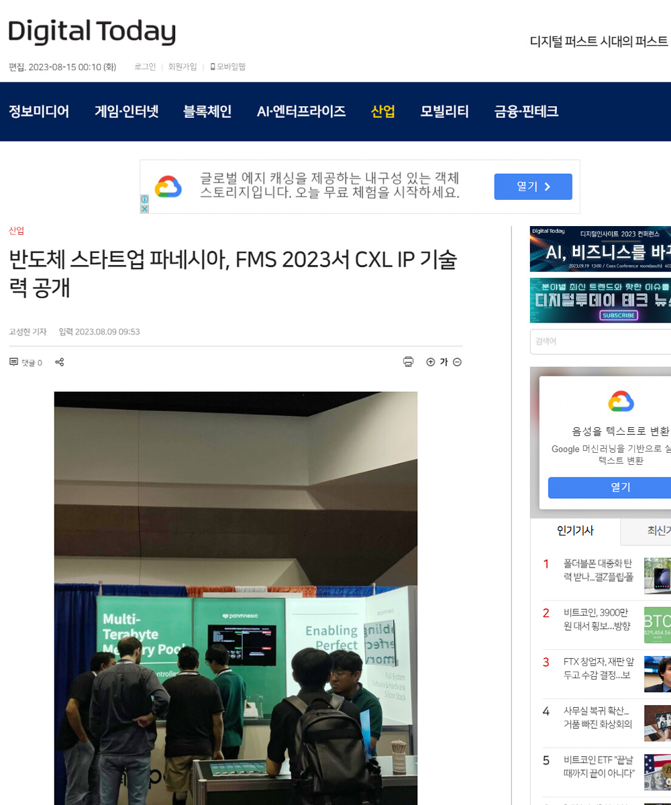Open popular article 사무실 복귀 확산
Viewport: 671px width, 805px height.
(598, 718)
